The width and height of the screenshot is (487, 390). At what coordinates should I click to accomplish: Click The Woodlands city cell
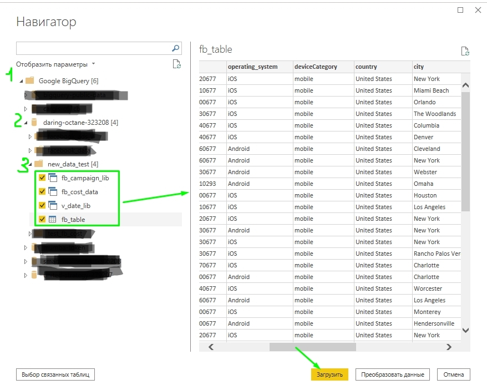(437, 114)
